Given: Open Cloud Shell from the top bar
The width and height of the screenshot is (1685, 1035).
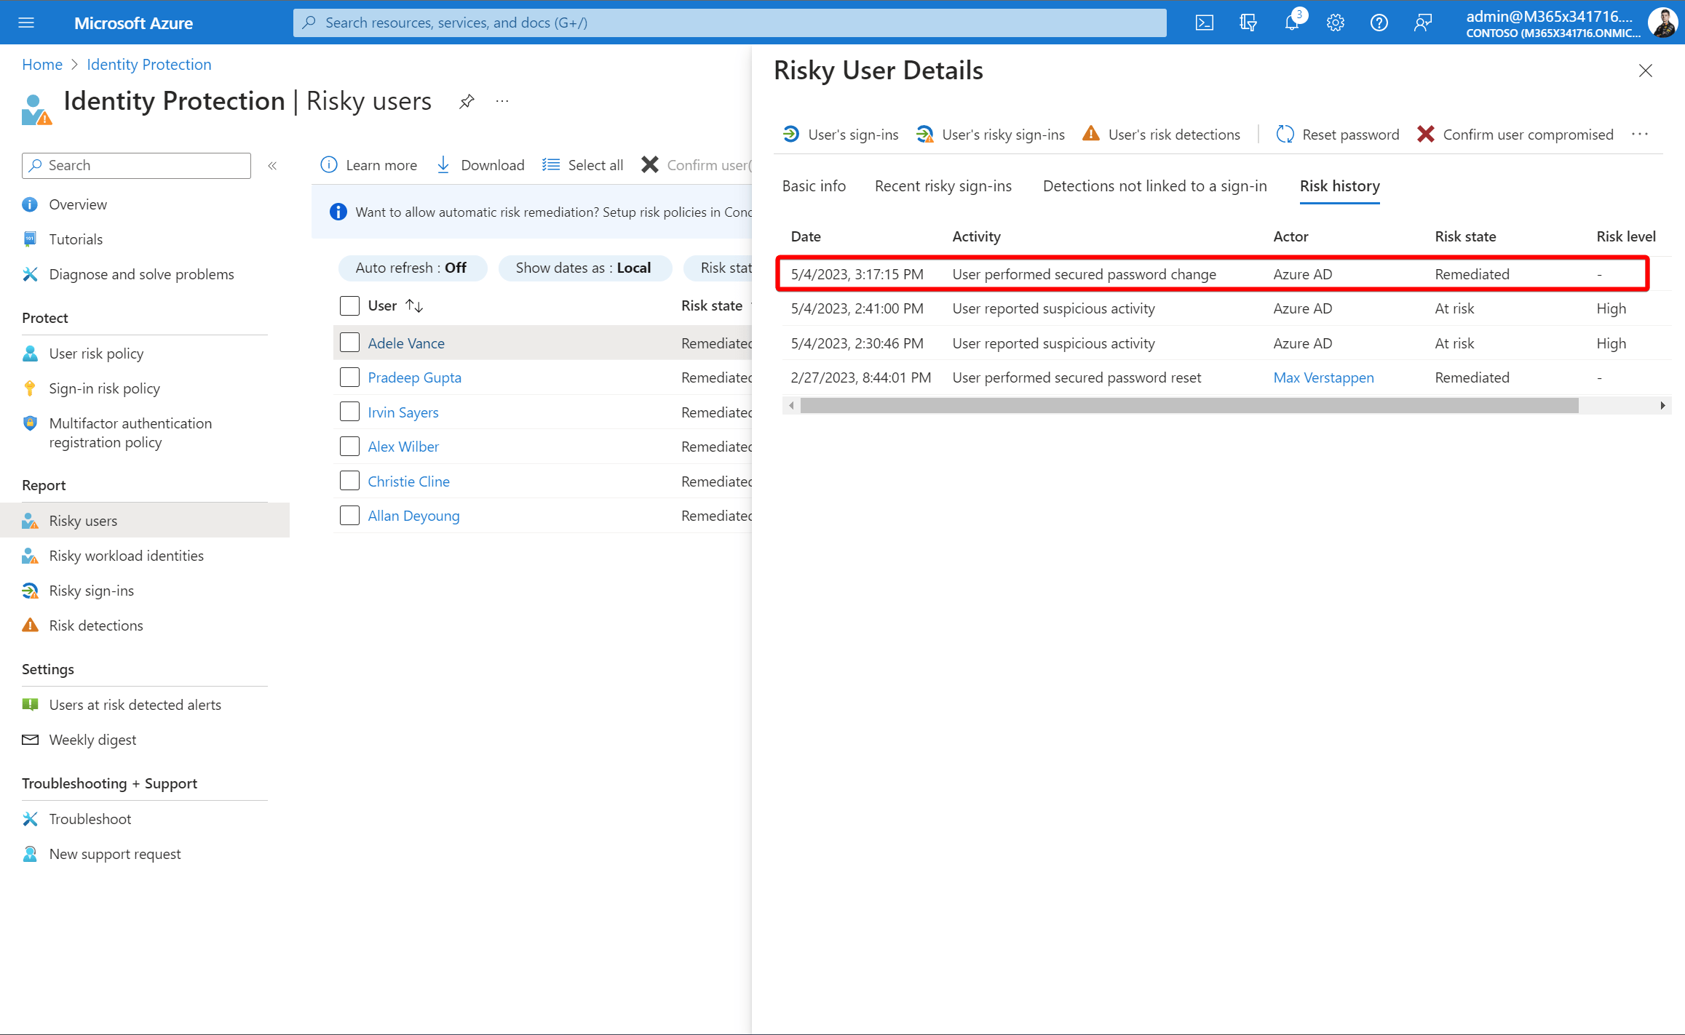Looking at the screenshot, I should click(x=1204, y=23).
